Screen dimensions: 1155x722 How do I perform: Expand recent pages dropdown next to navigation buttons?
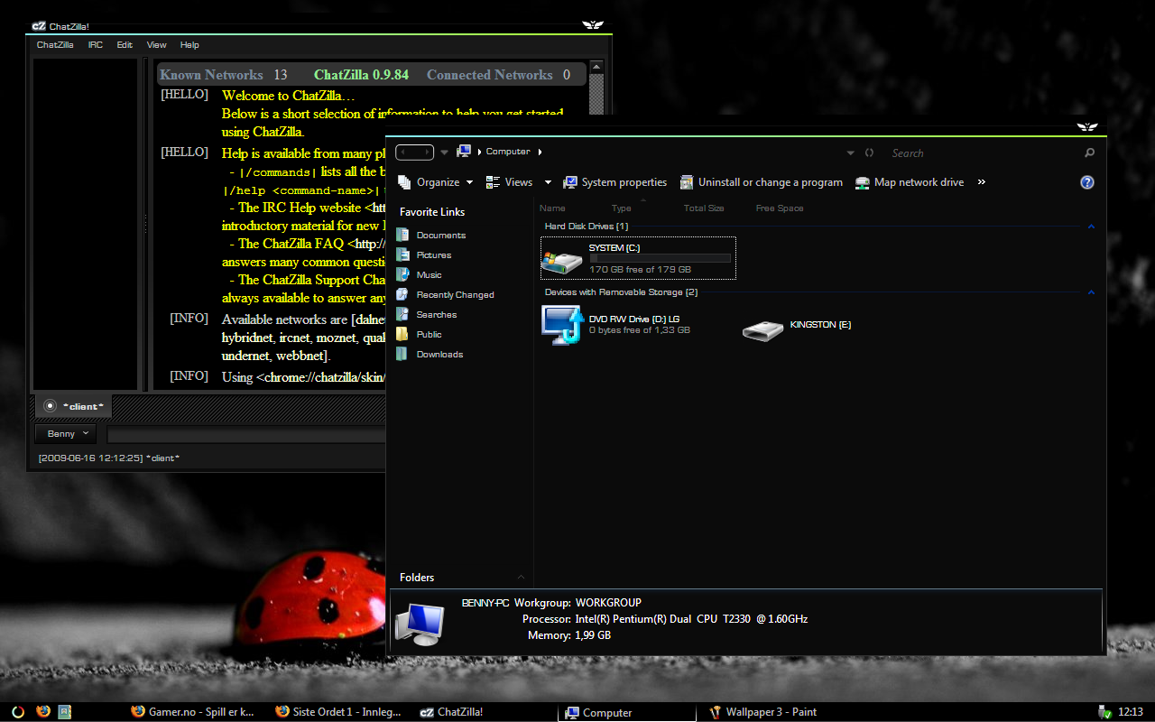click(x=444, y=153)
